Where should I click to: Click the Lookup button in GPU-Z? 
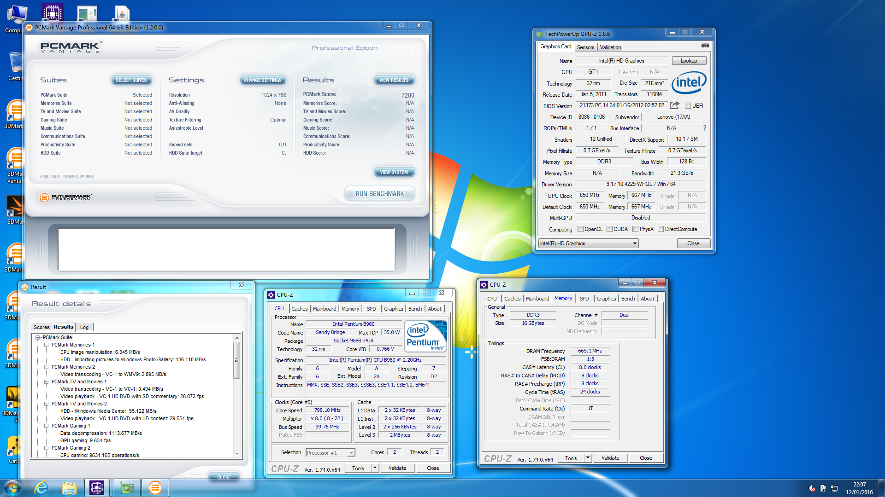(x=689, y=61)
